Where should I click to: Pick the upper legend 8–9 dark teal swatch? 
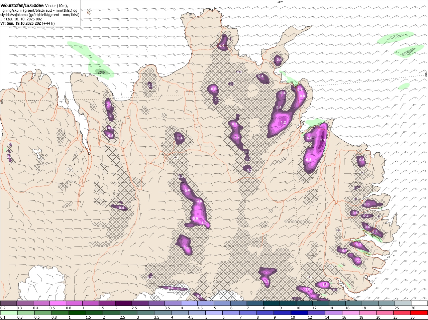(x=272, y=303)
